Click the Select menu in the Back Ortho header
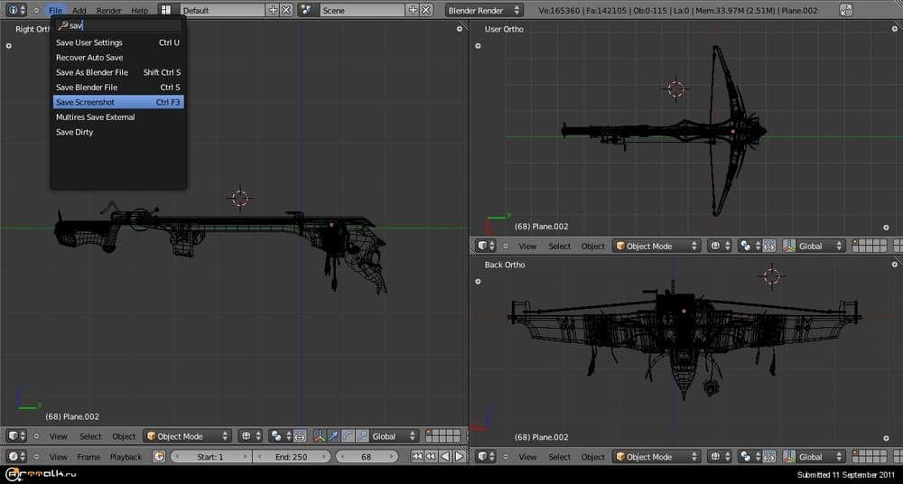The width and height of the screenshot is (903, 484). pyautogui.click(x=560, y=457)
